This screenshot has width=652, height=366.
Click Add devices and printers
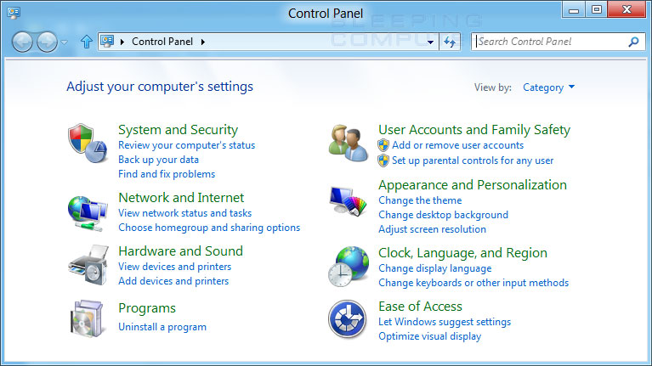tap(173, 281)
